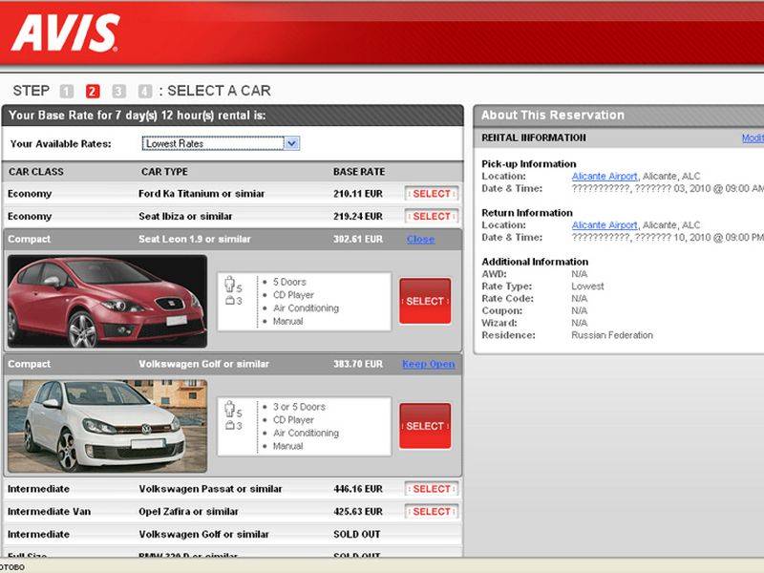The height and width of the screenshot is (573, 764).
Task: Click the Seat Ibiza or similar text
Action: [185, 216]
